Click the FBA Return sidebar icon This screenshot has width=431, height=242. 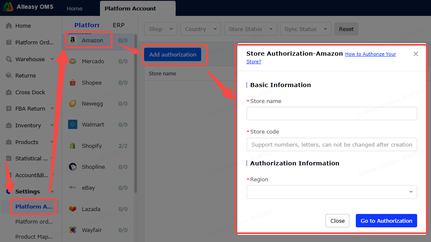tap(9, 108)
